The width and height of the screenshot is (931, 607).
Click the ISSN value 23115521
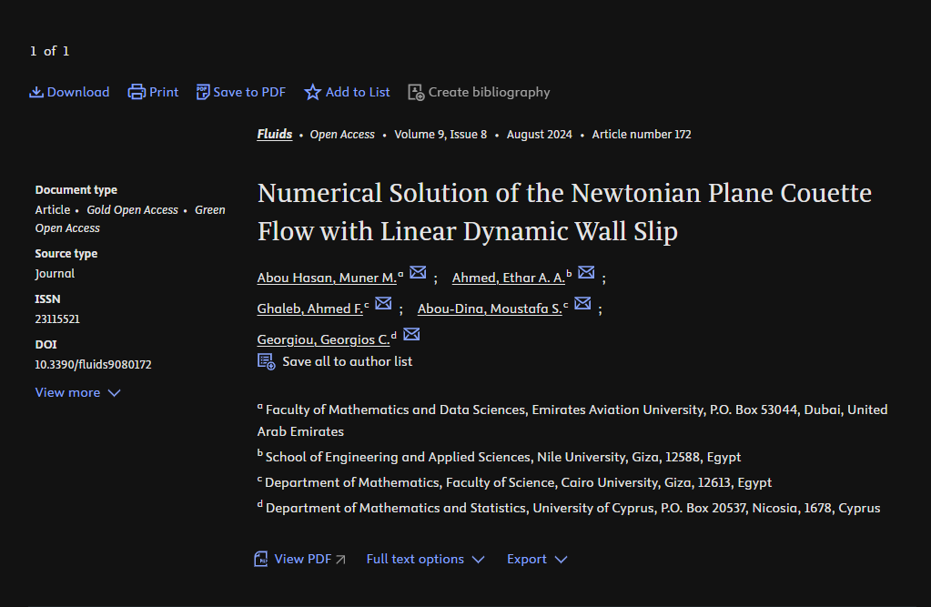[57, 319]
